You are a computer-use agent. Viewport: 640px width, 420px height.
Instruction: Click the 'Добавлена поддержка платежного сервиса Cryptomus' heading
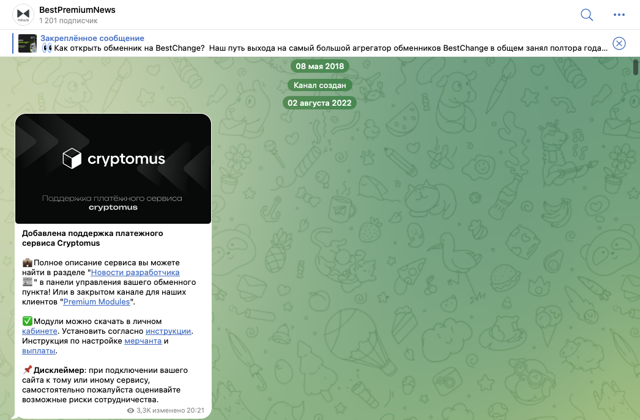92,238
